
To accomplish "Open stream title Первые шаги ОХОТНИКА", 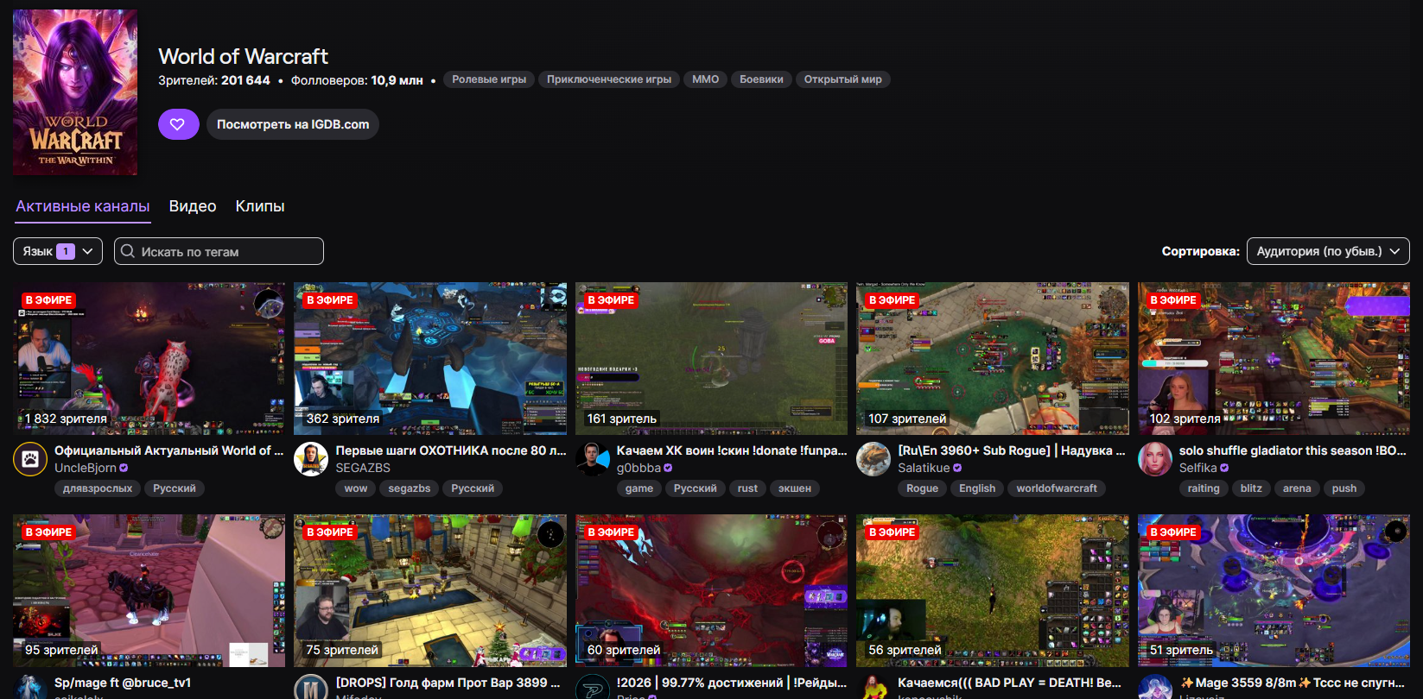I will point(451,450).
